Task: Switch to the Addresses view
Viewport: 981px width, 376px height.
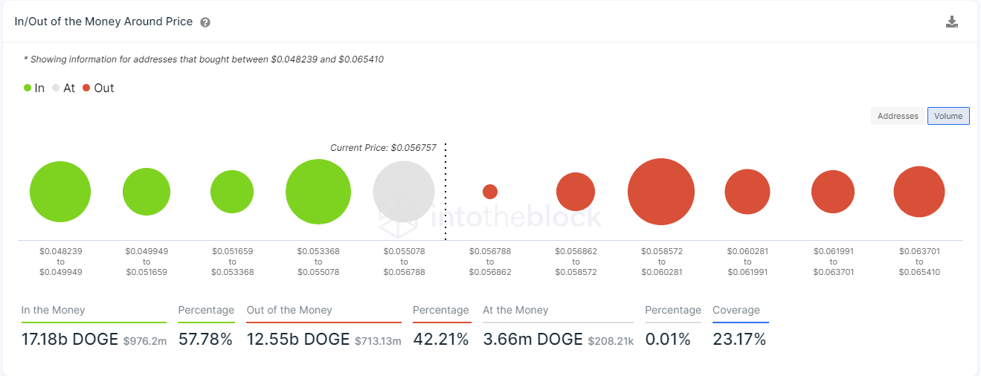Action: coord(898,116)
